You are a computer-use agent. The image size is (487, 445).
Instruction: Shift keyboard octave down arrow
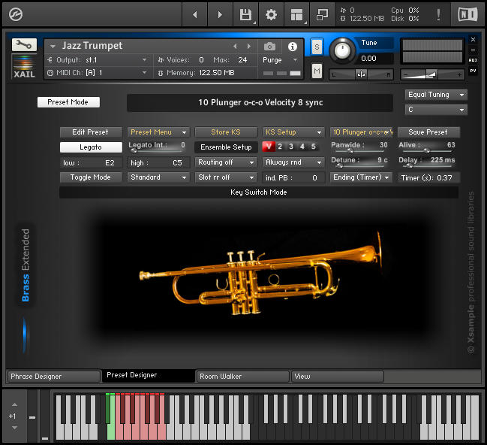tap(14, 428)
